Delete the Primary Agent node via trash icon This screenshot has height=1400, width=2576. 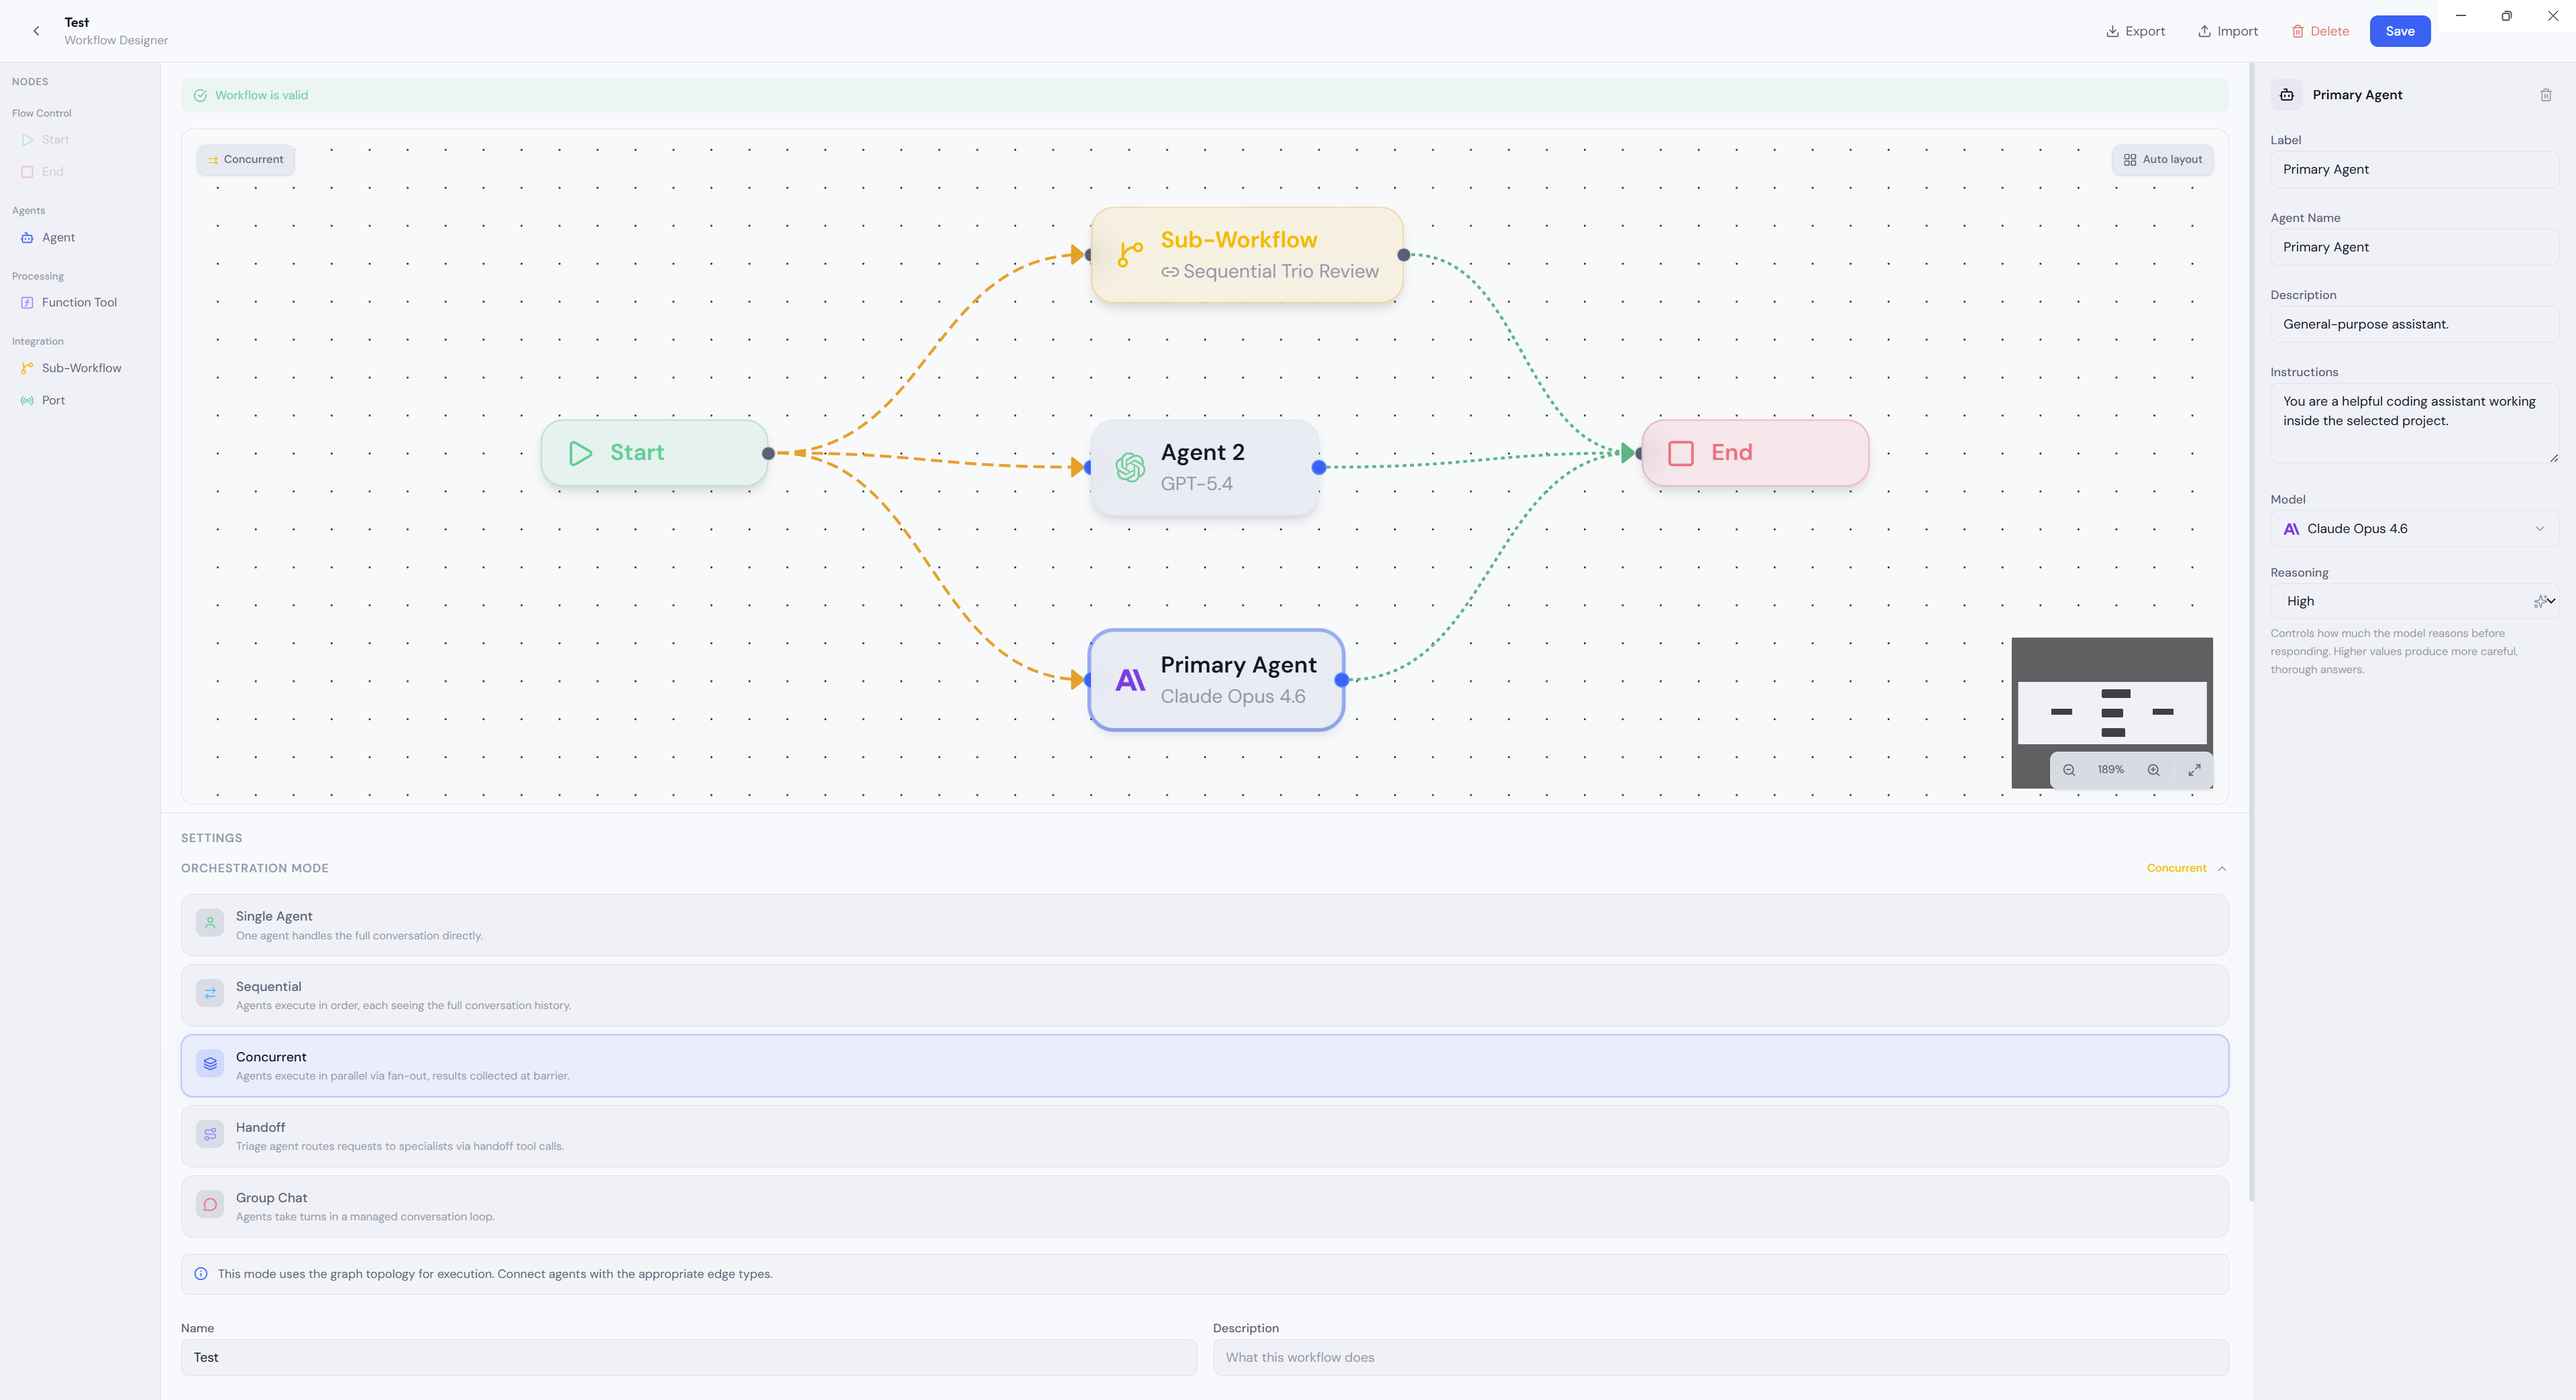(2545, 96)
